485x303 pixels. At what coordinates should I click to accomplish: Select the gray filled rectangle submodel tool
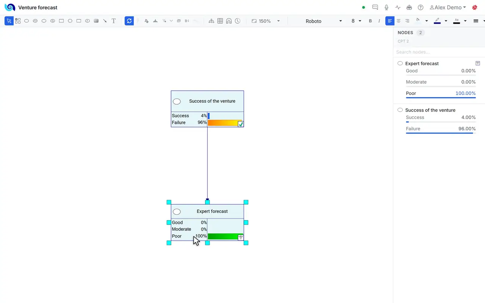pyautogui.click(x=96, y=21)
